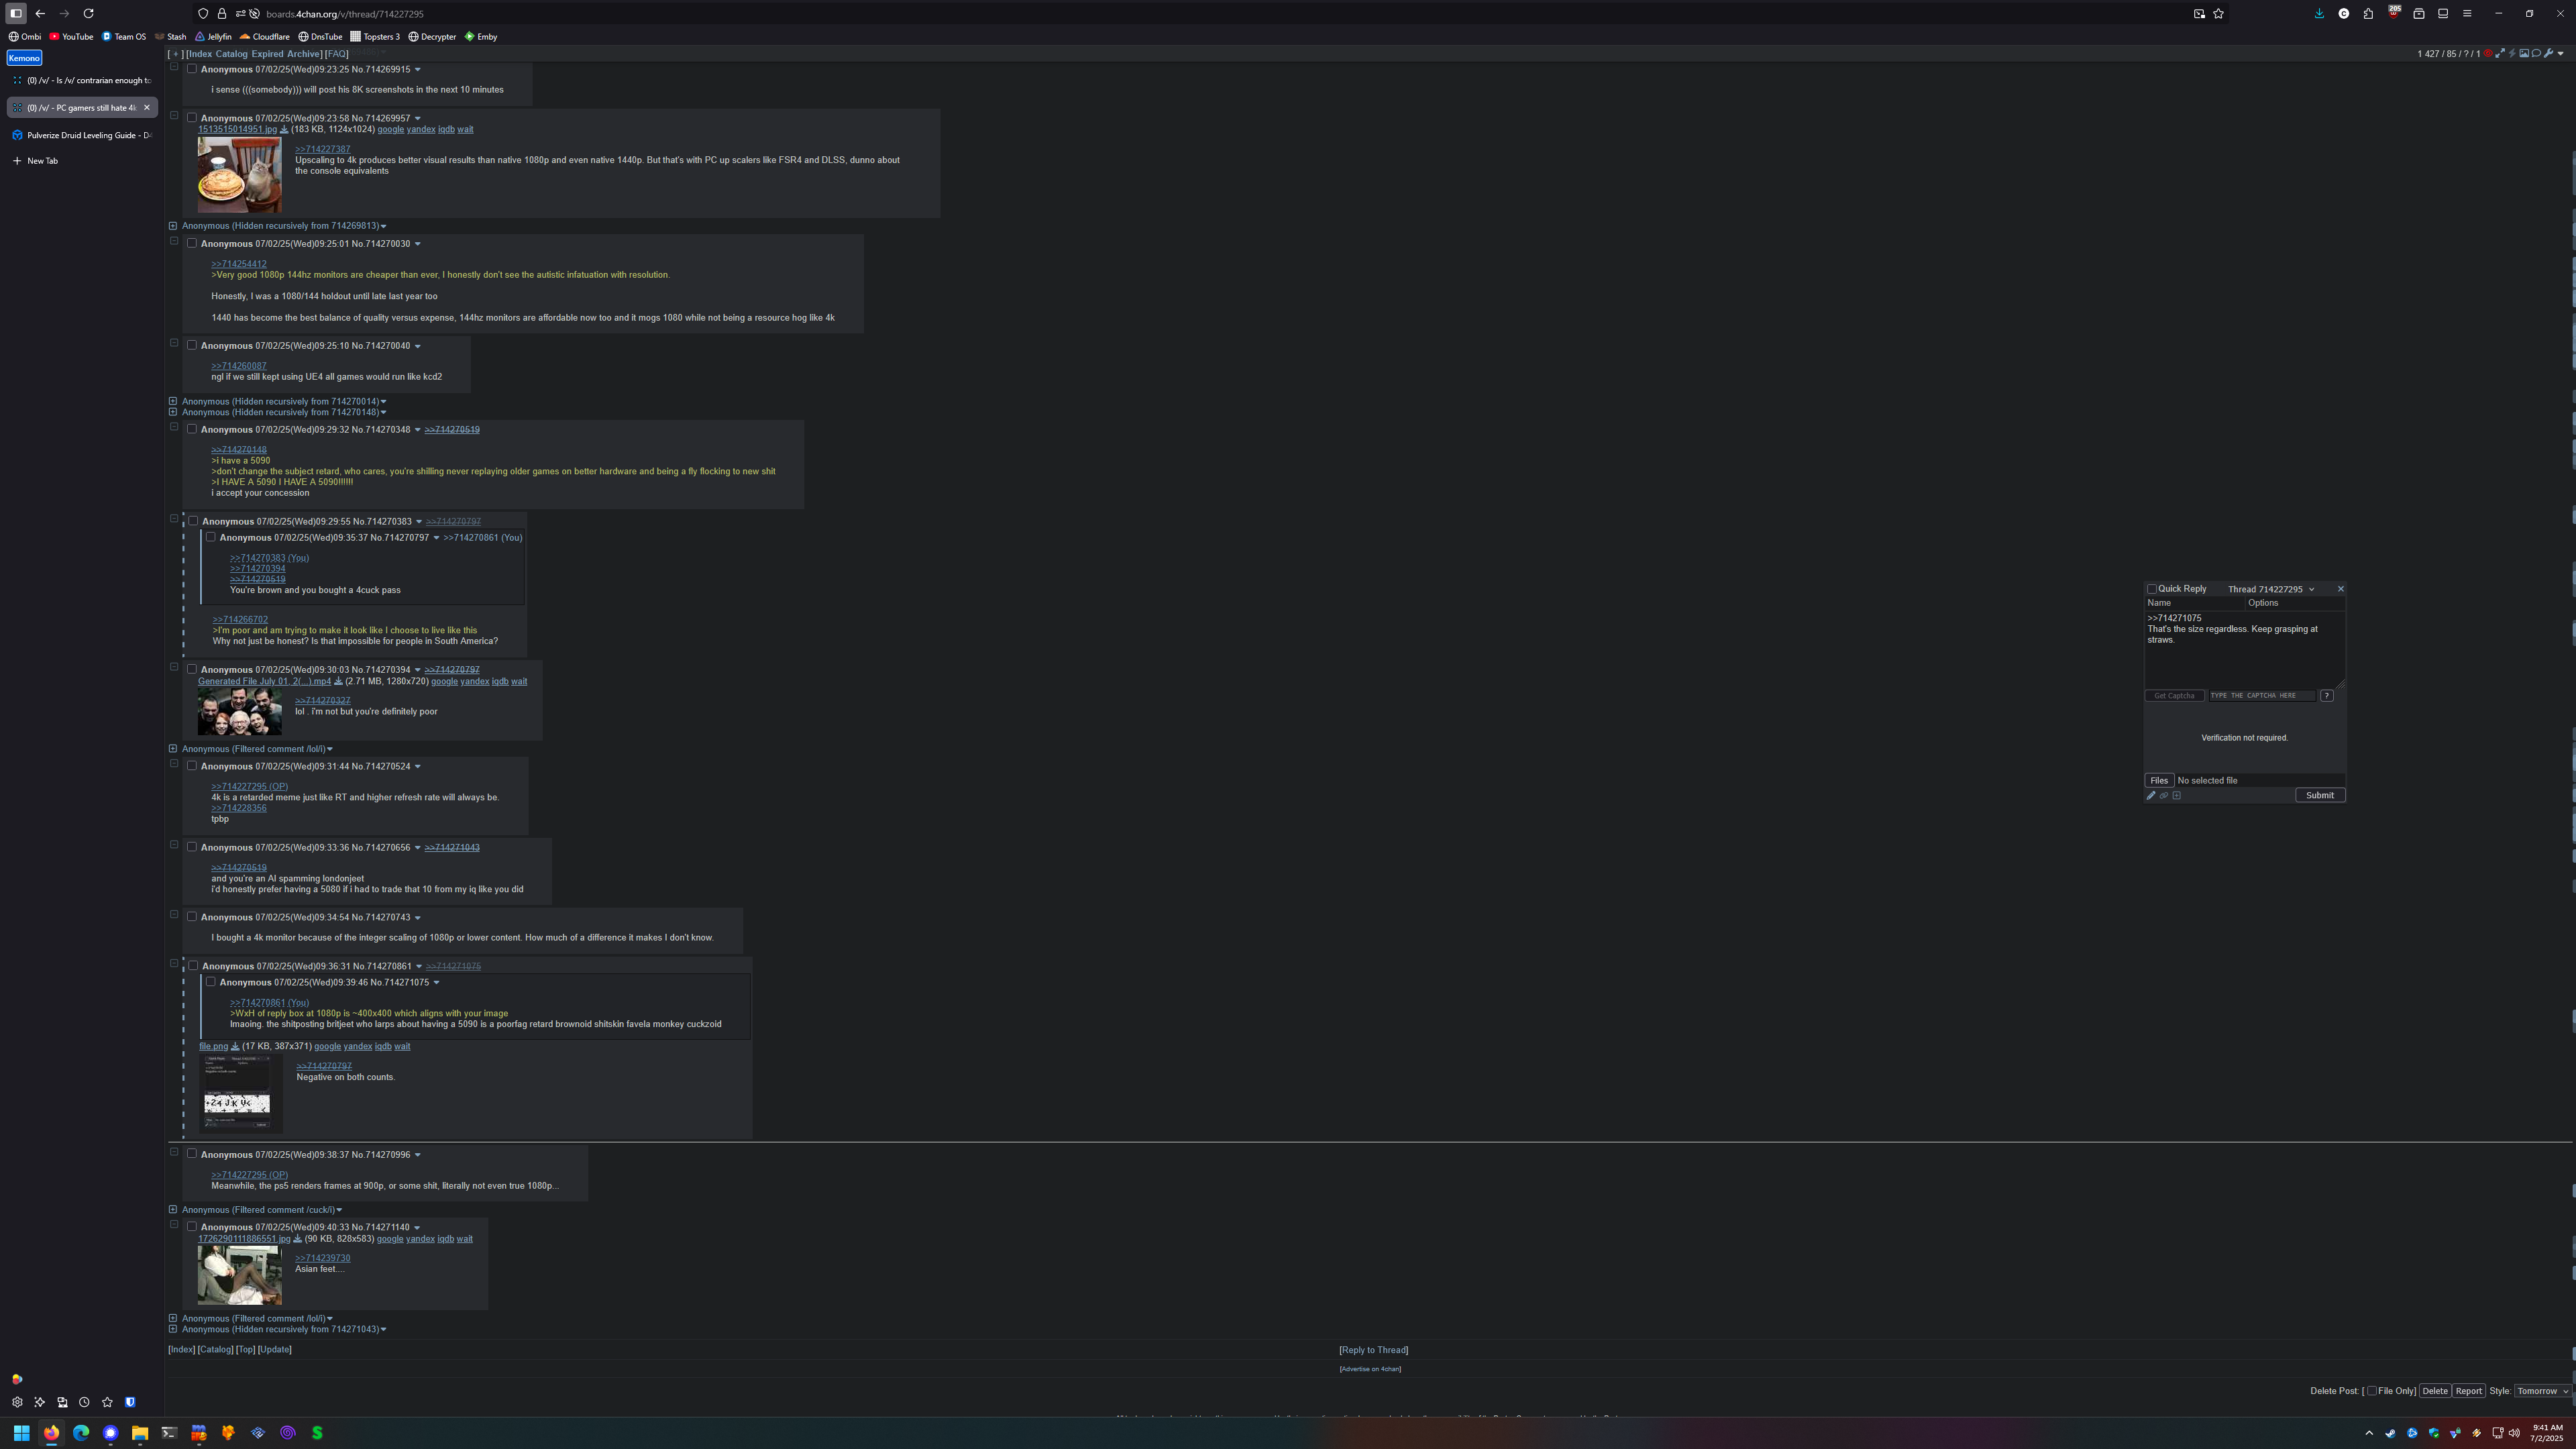
Task: Open the Extensions puzzle-piece menu
Action: (2368, 14)
